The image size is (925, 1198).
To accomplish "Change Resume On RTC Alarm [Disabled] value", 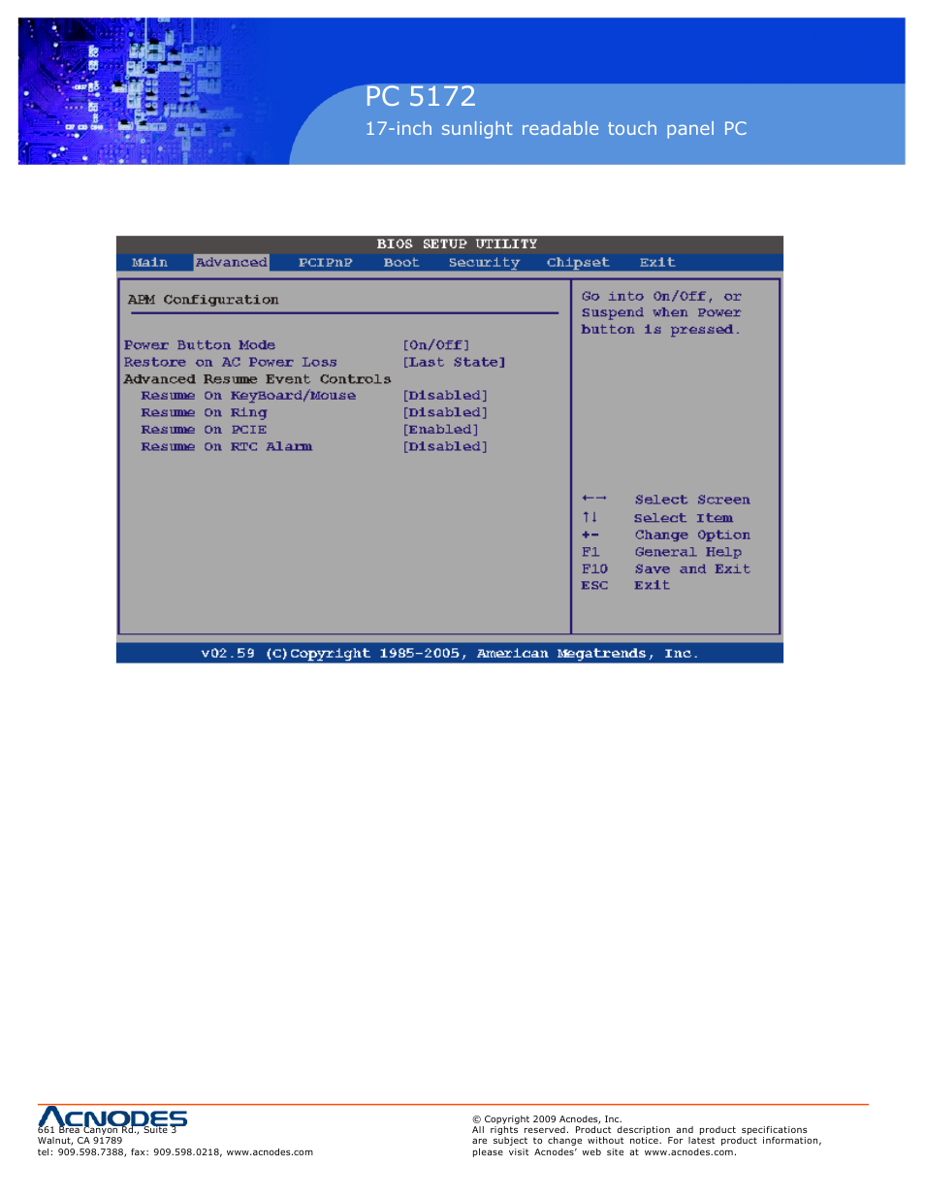I will [x=446, y=447].
